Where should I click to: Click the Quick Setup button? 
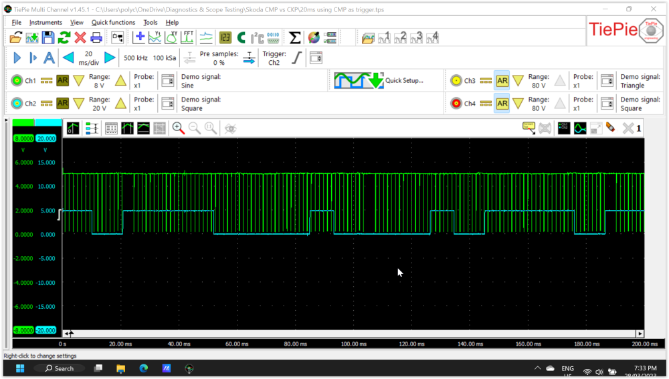point(379,81)
